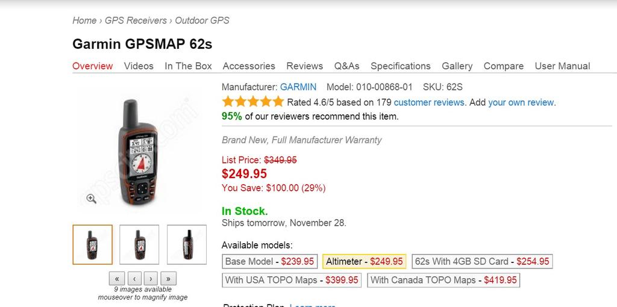Viewport: 617px width, 307px height.
Task: Select the third product thumbnail
Action: 187,244
